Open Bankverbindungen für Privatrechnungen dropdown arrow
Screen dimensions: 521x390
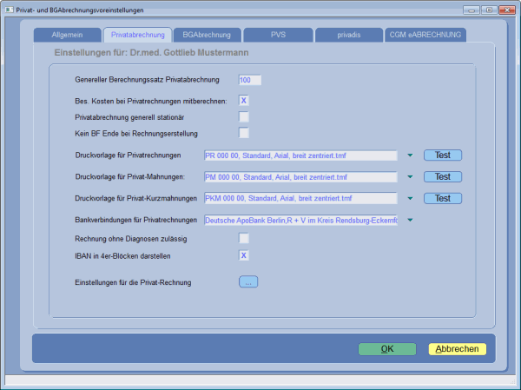tap(409, 221)
